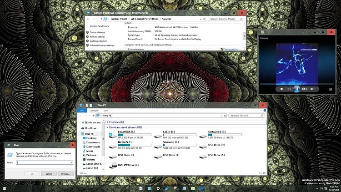Switch to details view icon in status bar

coord(260,173)
